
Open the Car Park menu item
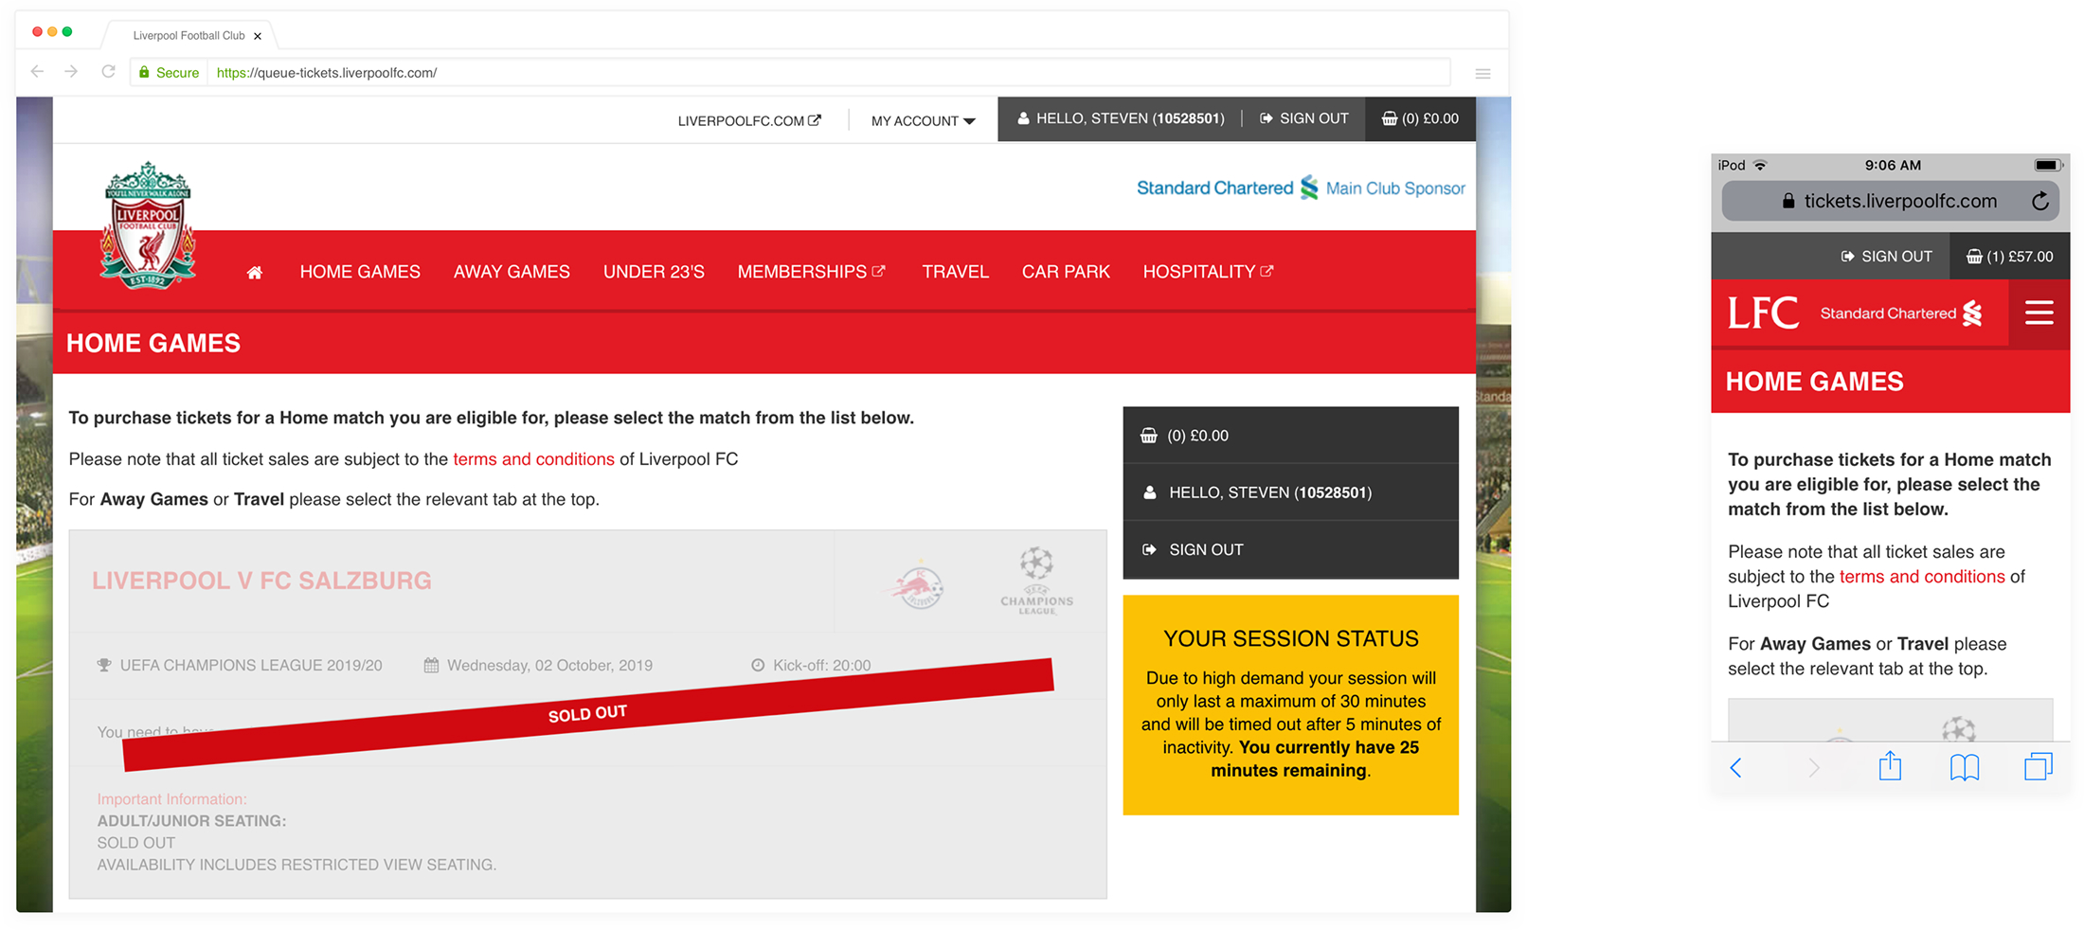tap(1065, 272)
